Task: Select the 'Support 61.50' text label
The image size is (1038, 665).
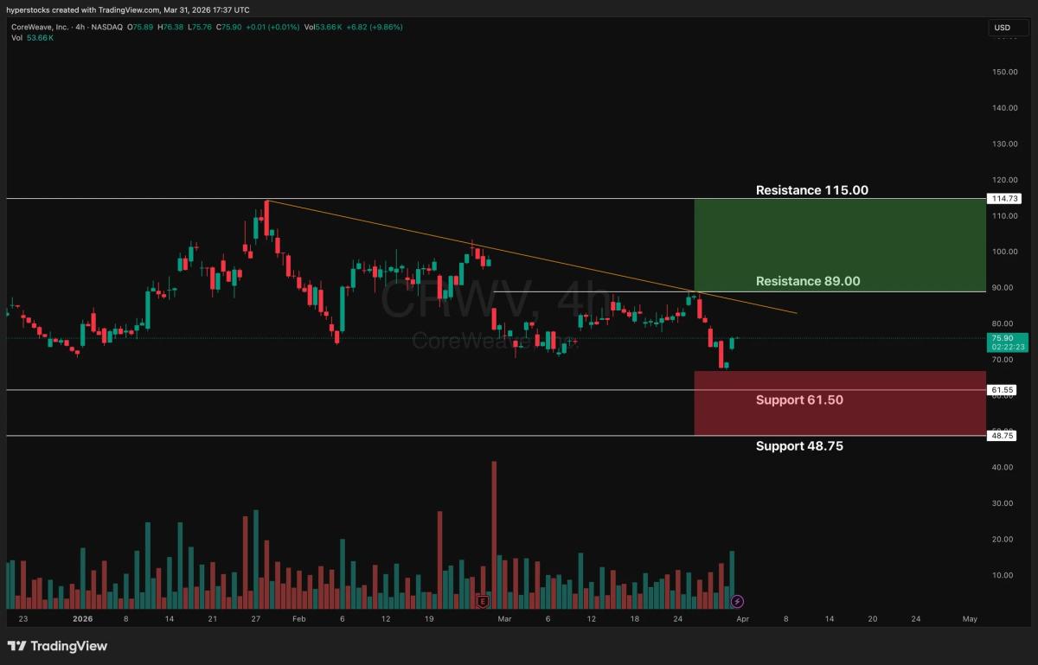Action: coord(798,400)
